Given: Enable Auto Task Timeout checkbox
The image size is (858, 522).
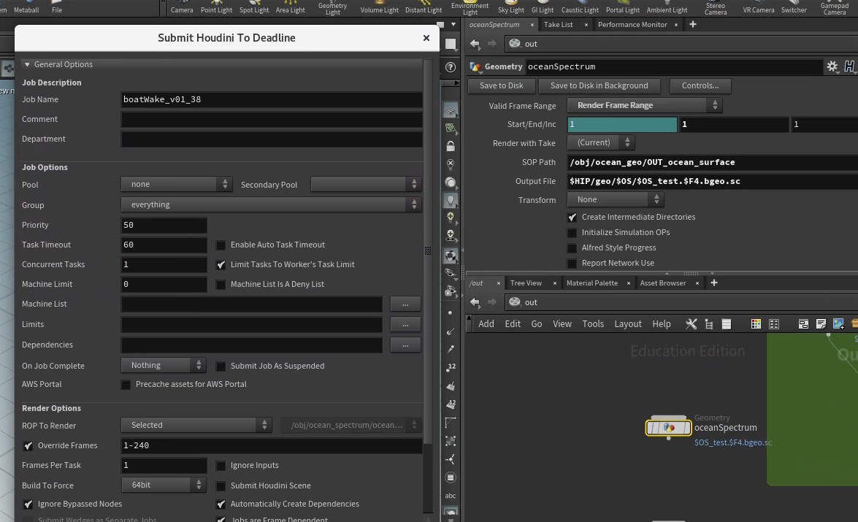Looking at the screenshot, I should point(221,245).
